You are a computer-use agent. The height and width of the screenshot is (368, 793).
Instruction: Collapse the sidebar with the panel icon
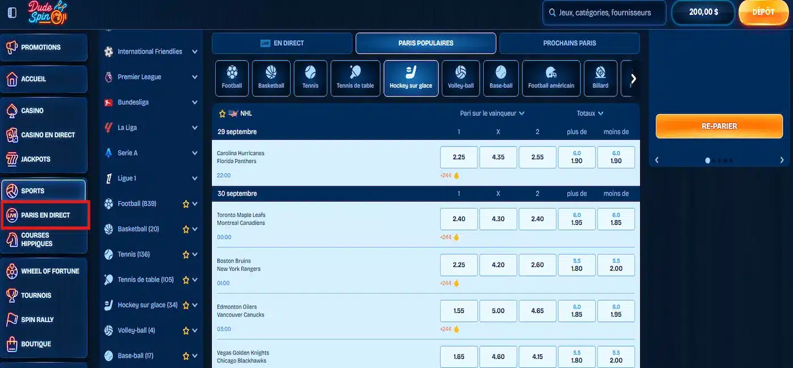click(12, 12)
